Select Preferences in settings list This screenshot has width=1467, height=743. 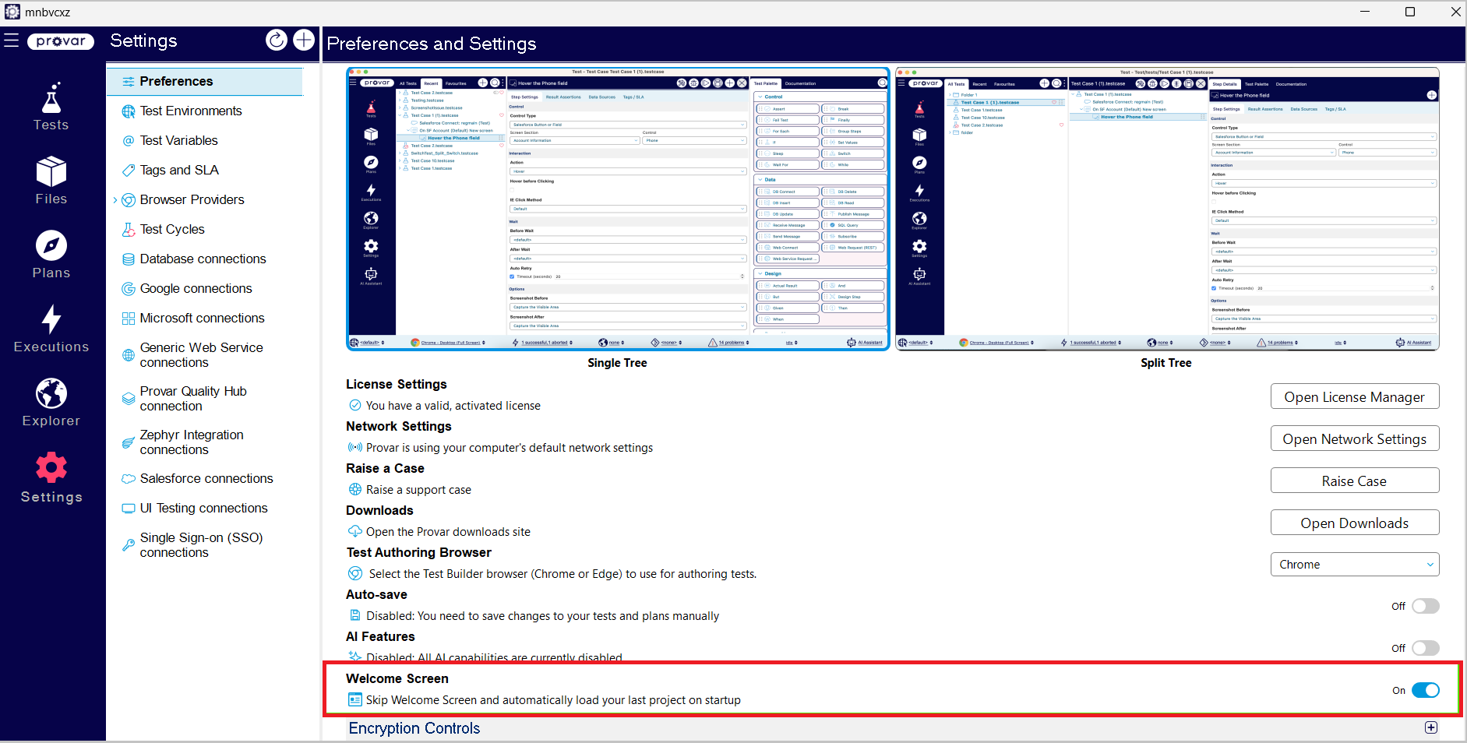(205, 82)
